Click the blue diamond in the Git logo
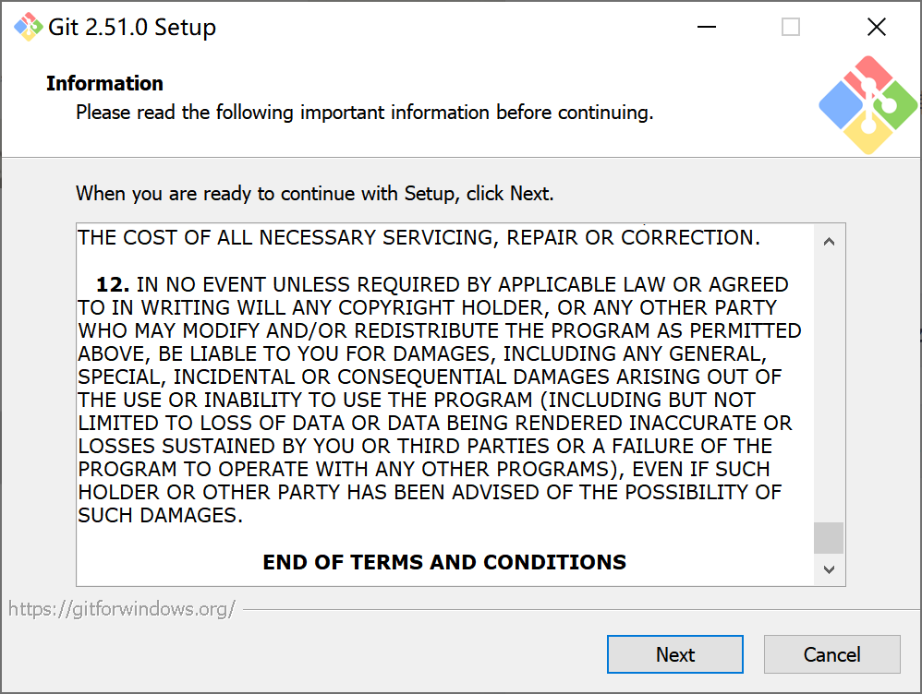Image resolution: width=922 pixels, height=694 pixels. (x=843, y=106)
